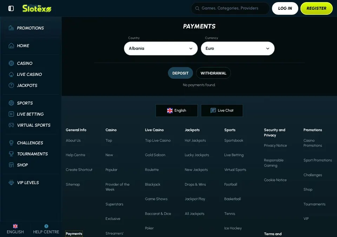Click the Live Chat speech bubble icon
This screenshot has height=237, width=337.
[213, 111]
